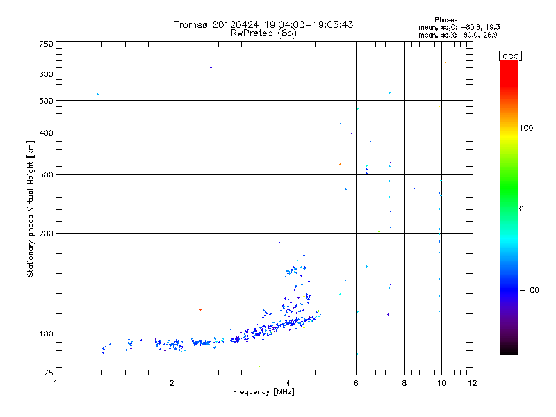Click the colorbar tick label 100 beside yellow
The image size is (556, 417).
526,128
